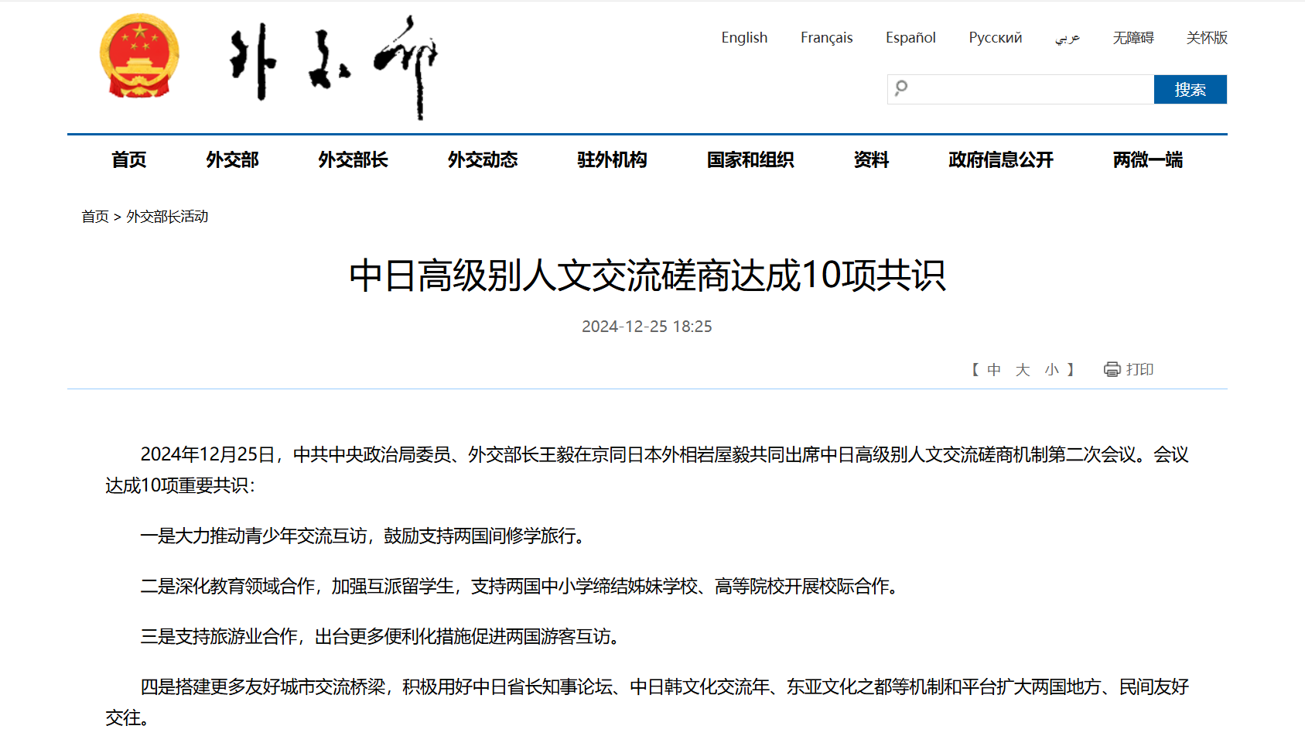The height and width of the screenshot is (743, 1305).
Task: Click the national emblem logo
Action: 139,56
